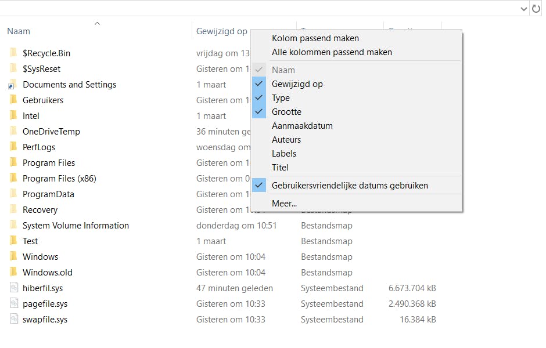Click the refresh icon beside address bar
The image size is (546, 348).
click(537, 8)
